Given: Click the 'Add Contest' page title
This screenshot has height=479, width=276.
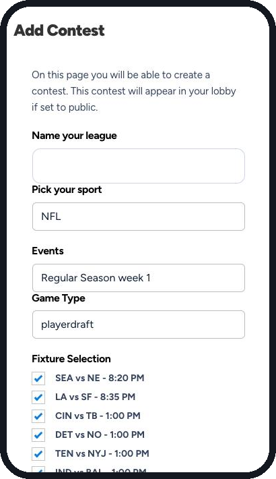Looking at the screenshot, I should click(x=59, y=30).
